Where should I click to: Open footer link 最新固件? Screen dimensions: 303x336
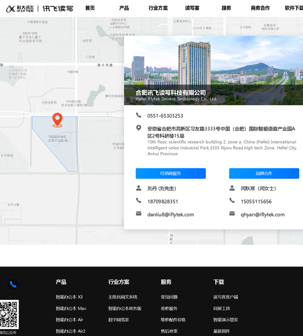[222, 331]
